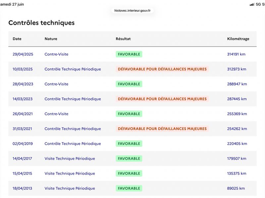Click FAVORABLE badge for 02/04/2019
The height and width of the screenshot is (198, 265).
(129, 144)
